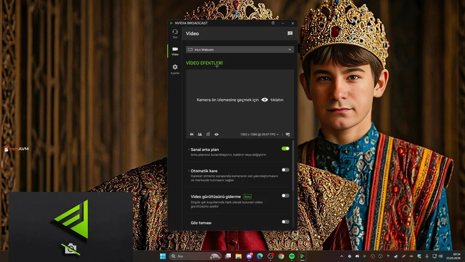Open the 1920 x 1080 resolution dropdown
The image size is (465, 262).
[x=259, y=134]
